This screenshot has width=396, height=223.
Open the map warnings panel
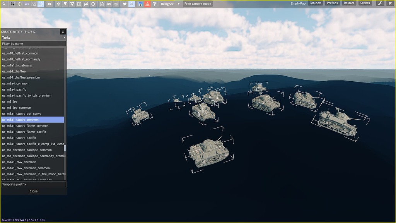147,3
